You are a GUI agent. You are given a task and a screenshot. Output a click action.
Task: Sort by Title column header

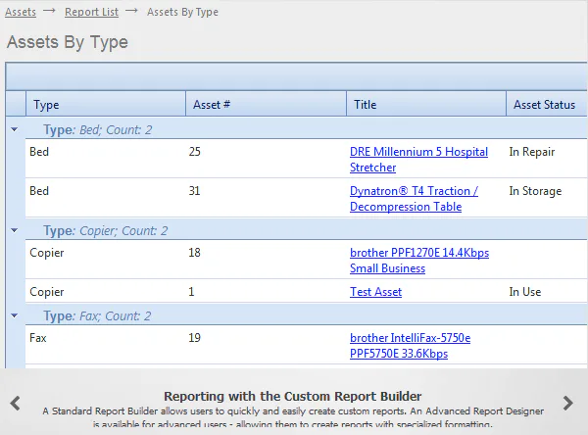(x=426, y=104)
